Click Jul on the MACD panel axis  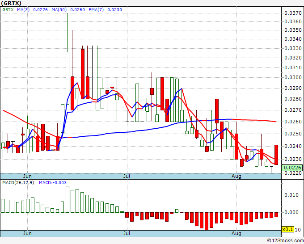coord(127,233)
